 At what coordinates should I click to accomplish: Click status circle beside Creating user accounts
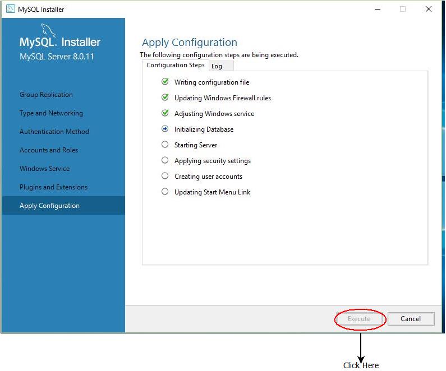(165, 175)
